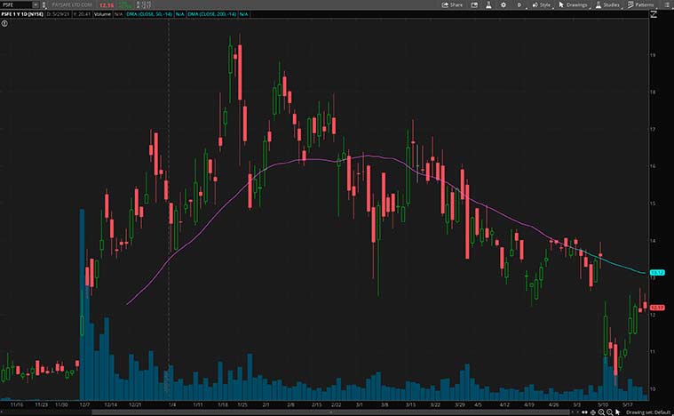Screen dimensions: 674x416
Task: Click the 3/15 date label on time axis
Action: pos(410,404)
